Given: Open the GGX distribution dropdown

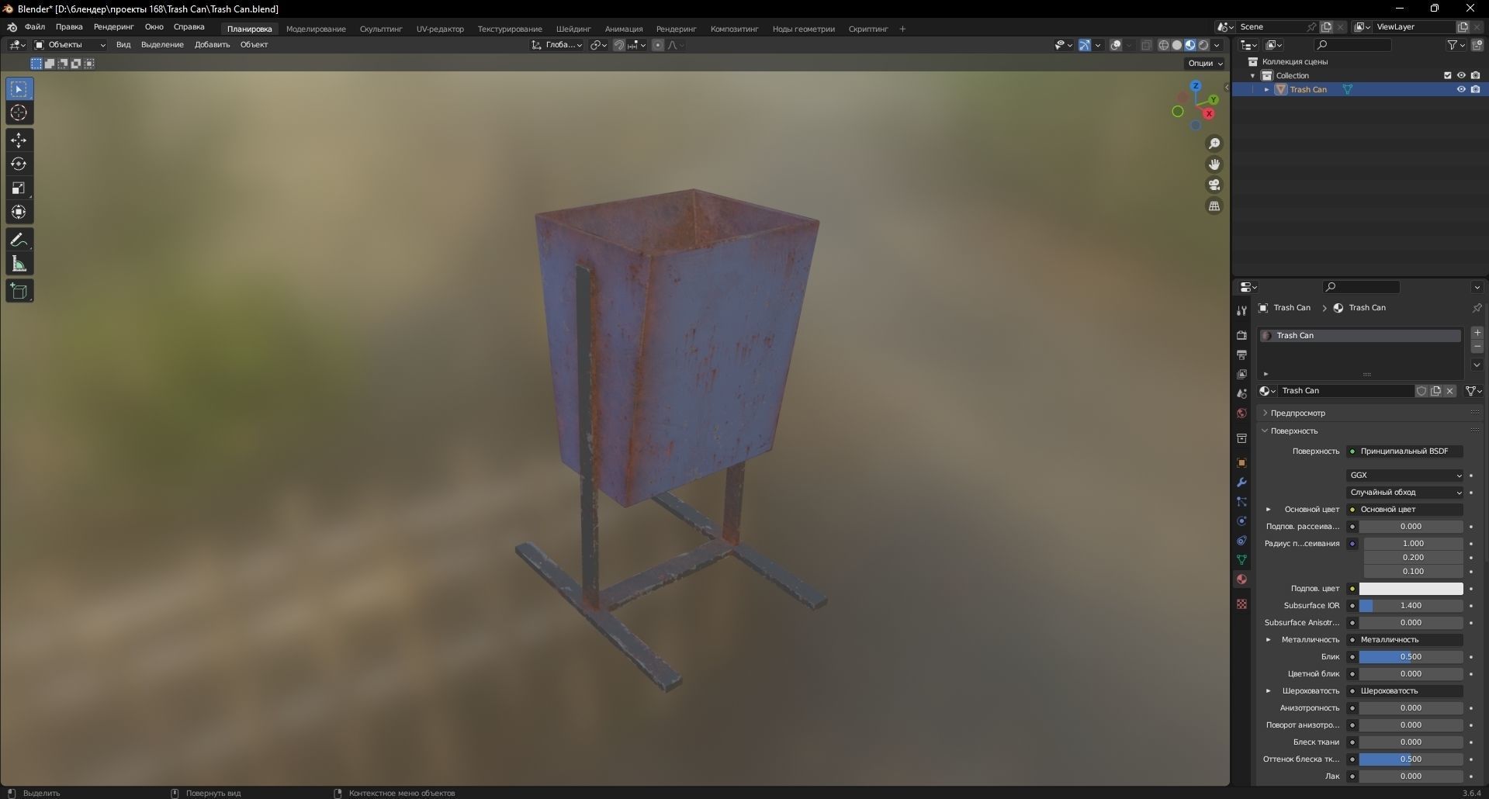Looking at the screenshot, I should tap(1404, 475).
